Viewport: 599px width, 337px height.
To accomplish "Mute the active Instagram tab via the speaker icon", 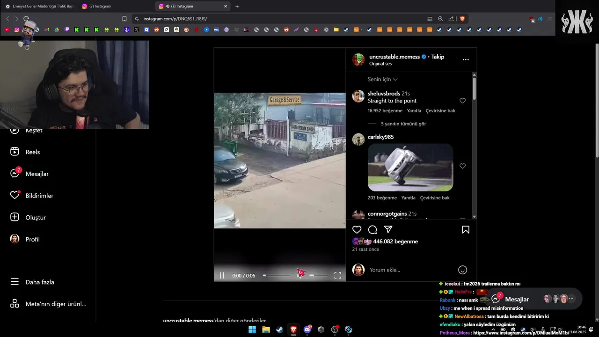I will point(167,6).
